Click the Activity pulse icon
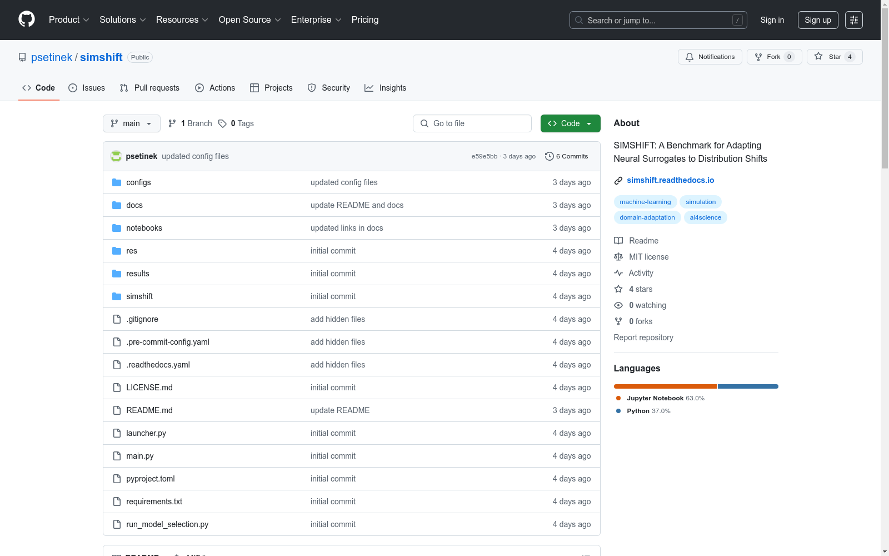 pyautogui.click(x=618, y=273)
